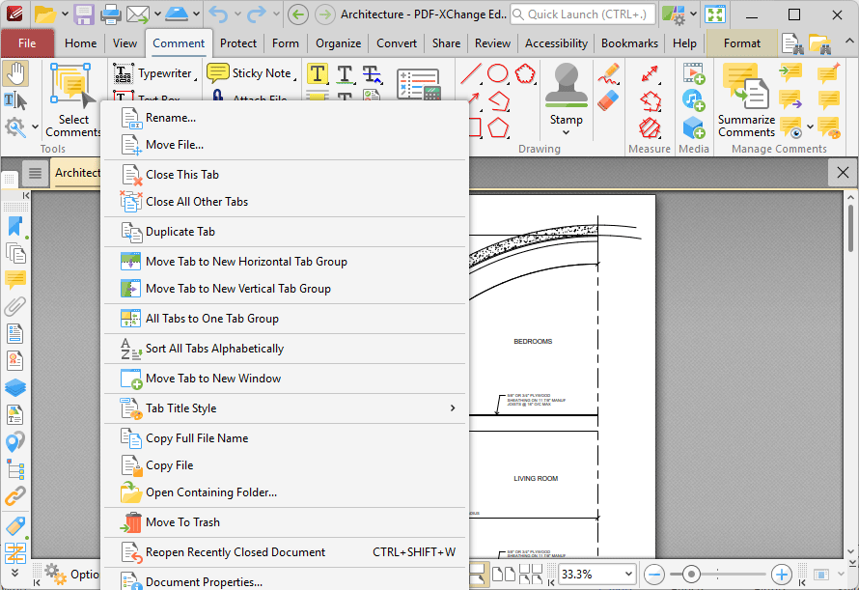Choose Reopen Recently Closed Document
Screen dimensions: 859x590
285,552
